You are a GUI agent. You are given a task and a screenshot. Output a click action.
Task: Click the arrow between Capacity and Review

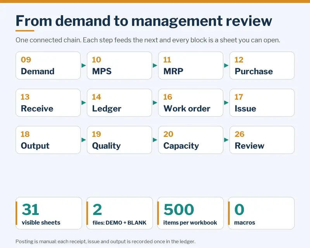[x=226, y=140]
